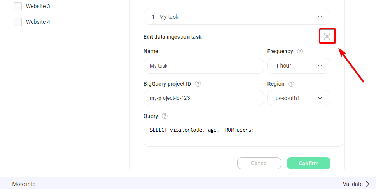This screenshot has height=189, width=376.
Task: Click the plus icon beside More info
Action: tap(8, 184)
